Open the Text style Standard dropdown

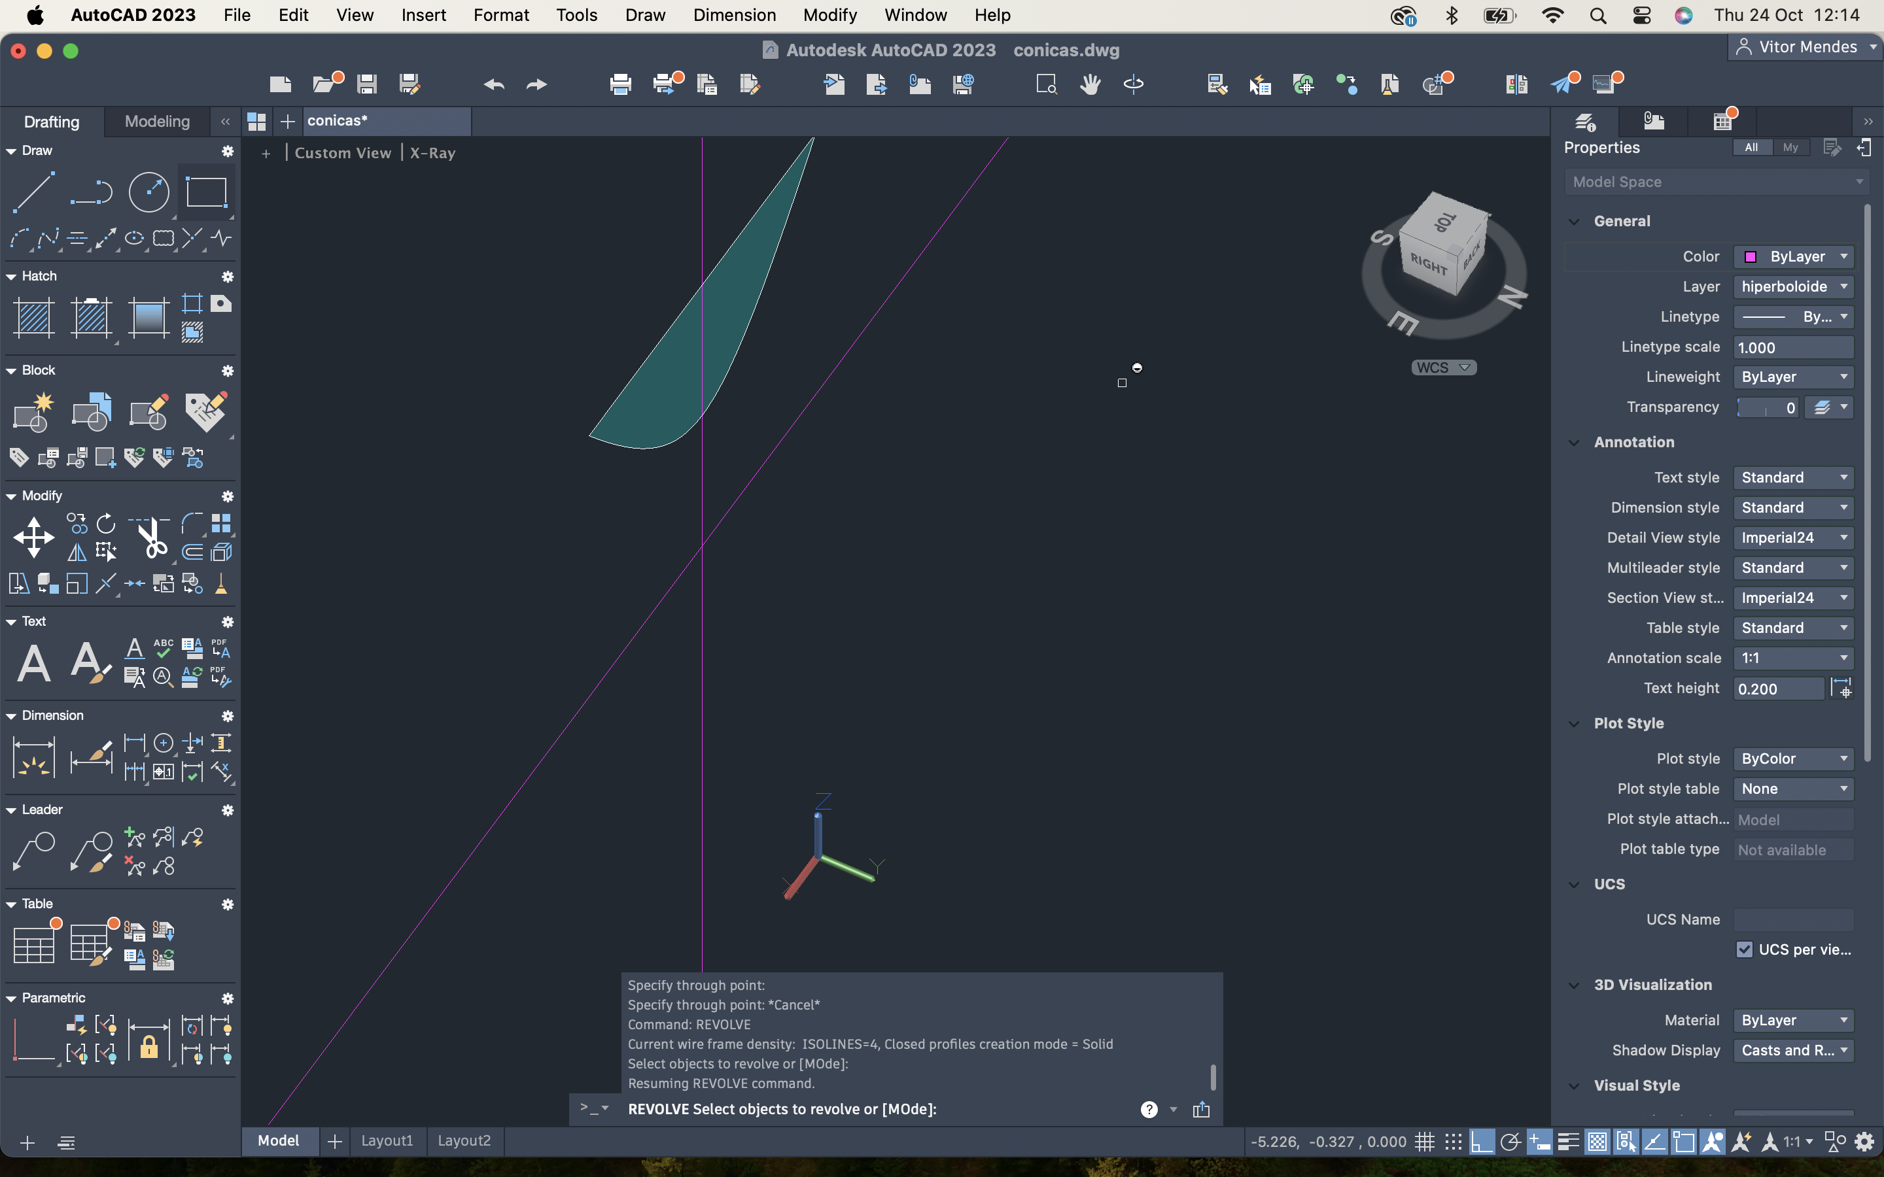coord(1793,477)
